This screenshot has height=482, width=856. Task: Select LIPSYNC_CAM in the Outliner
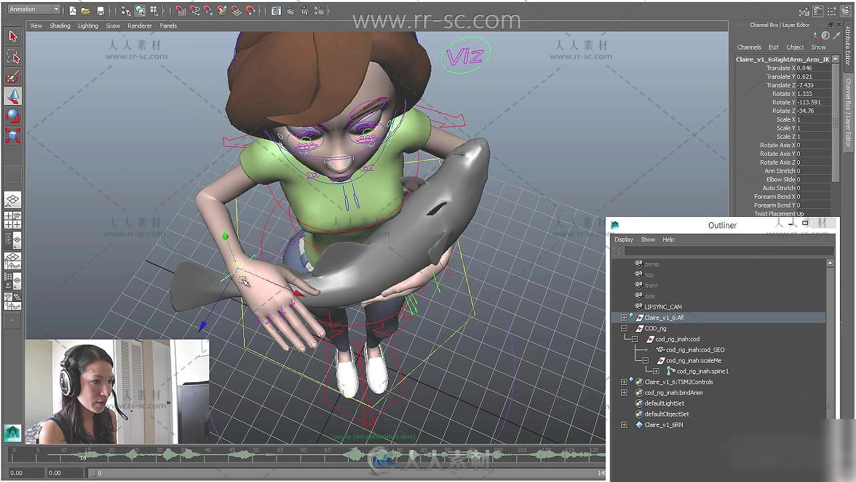[x=663, y=307]
